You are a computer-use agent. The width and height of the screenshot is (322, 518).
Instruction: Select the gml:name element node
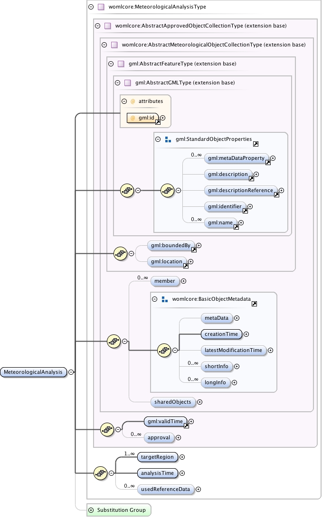pyautogui.click(x=220, y=222)
